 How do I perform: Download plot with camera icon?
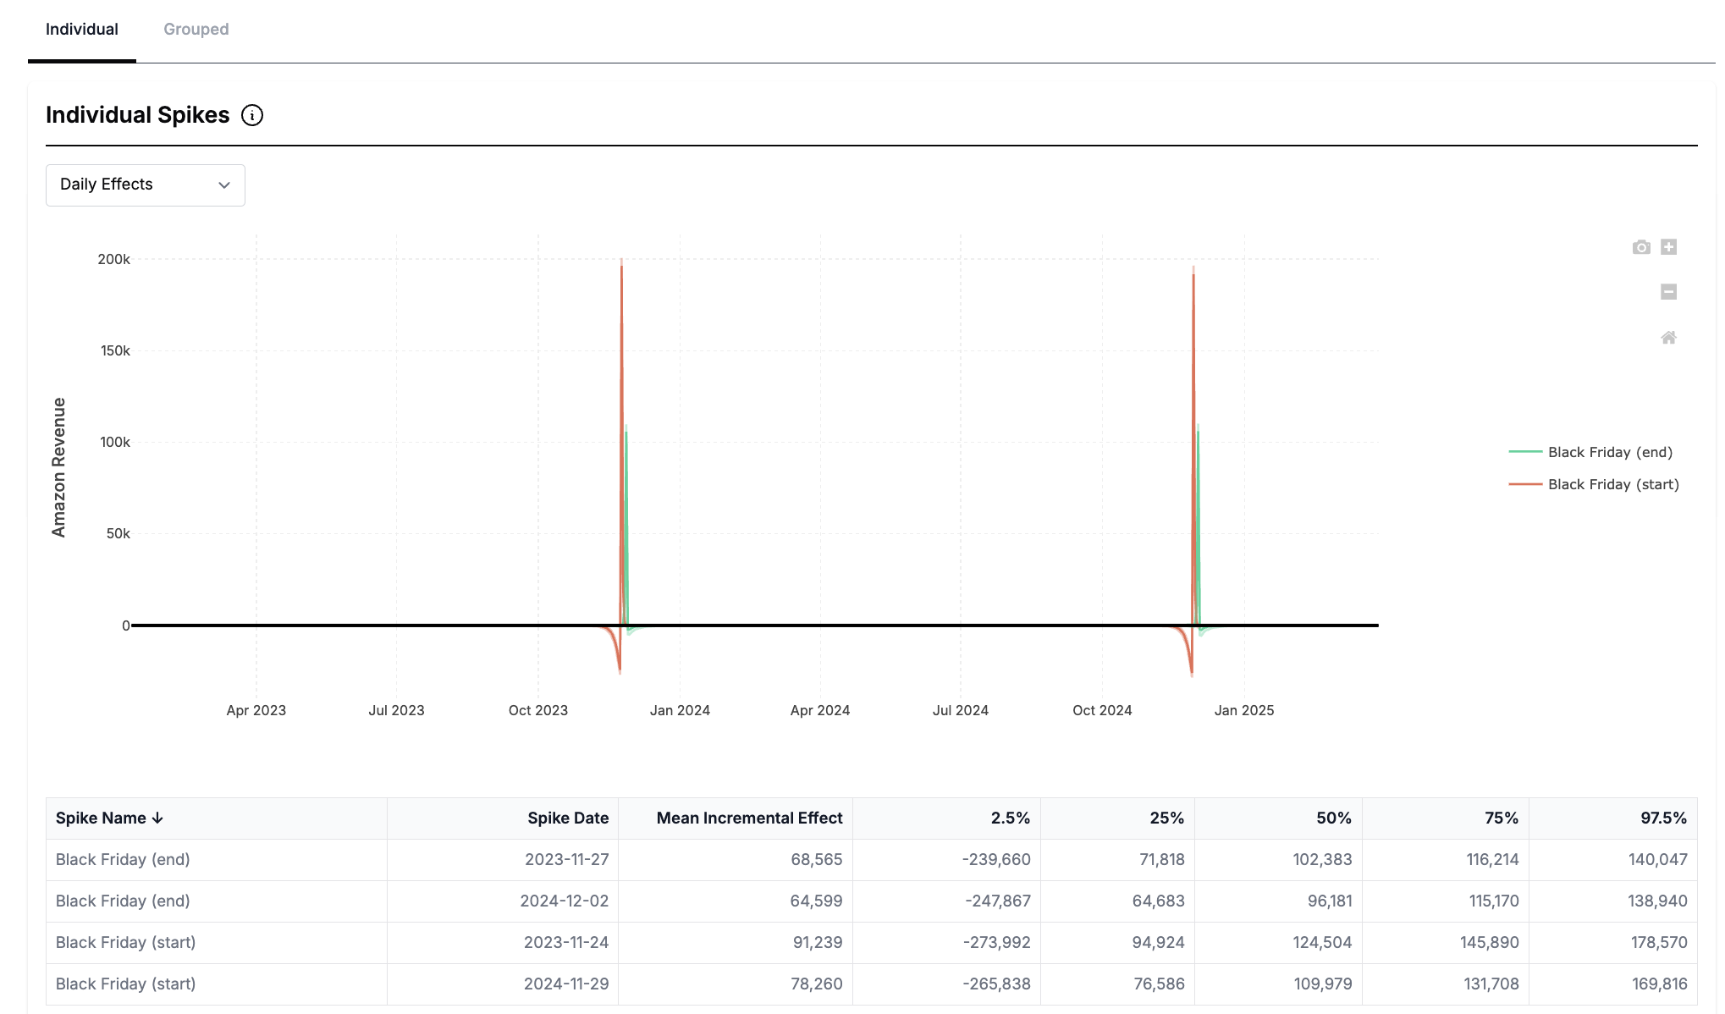point(1641,247)
